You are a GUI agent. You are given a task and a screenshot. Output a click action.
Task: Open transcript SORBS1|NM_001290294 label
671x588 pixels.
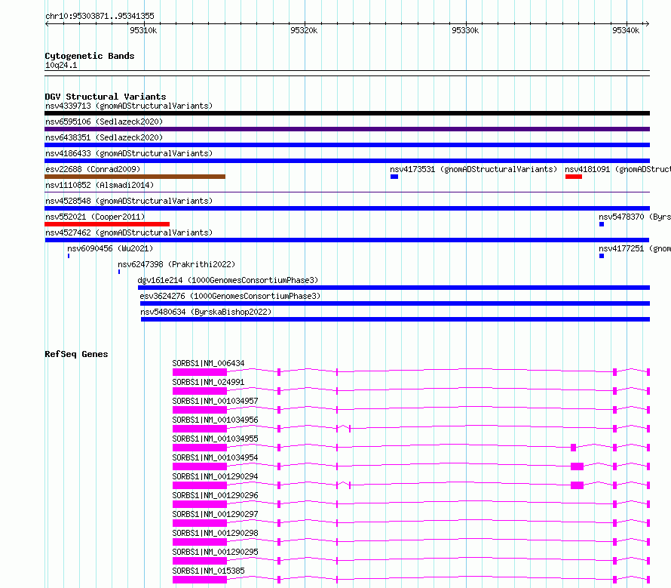[x=216, y=476]
